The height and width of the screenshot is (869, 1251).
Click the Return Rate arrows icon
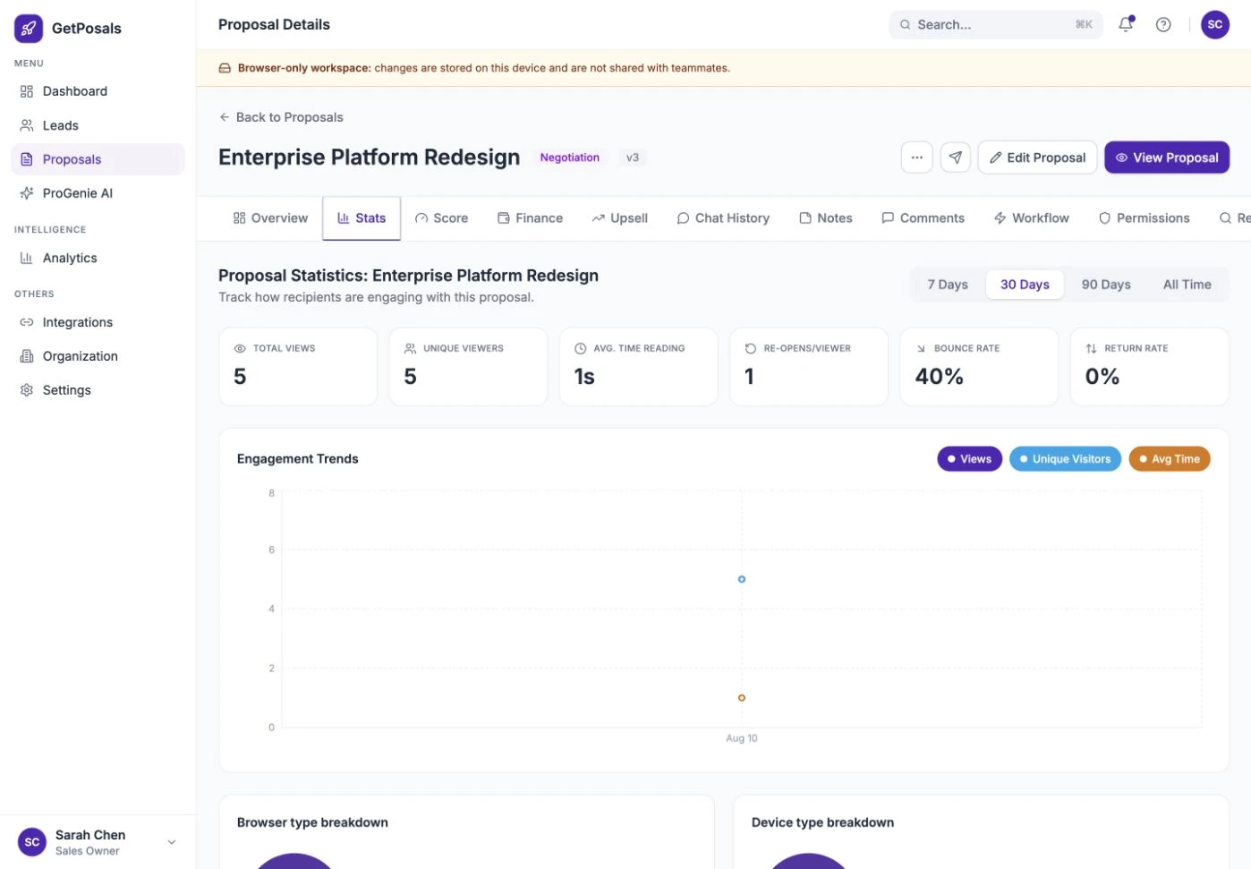(x=1091, y=348)
